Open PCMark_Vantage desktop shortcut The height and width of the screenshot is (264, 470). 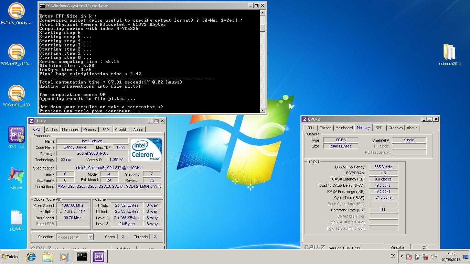16,14
